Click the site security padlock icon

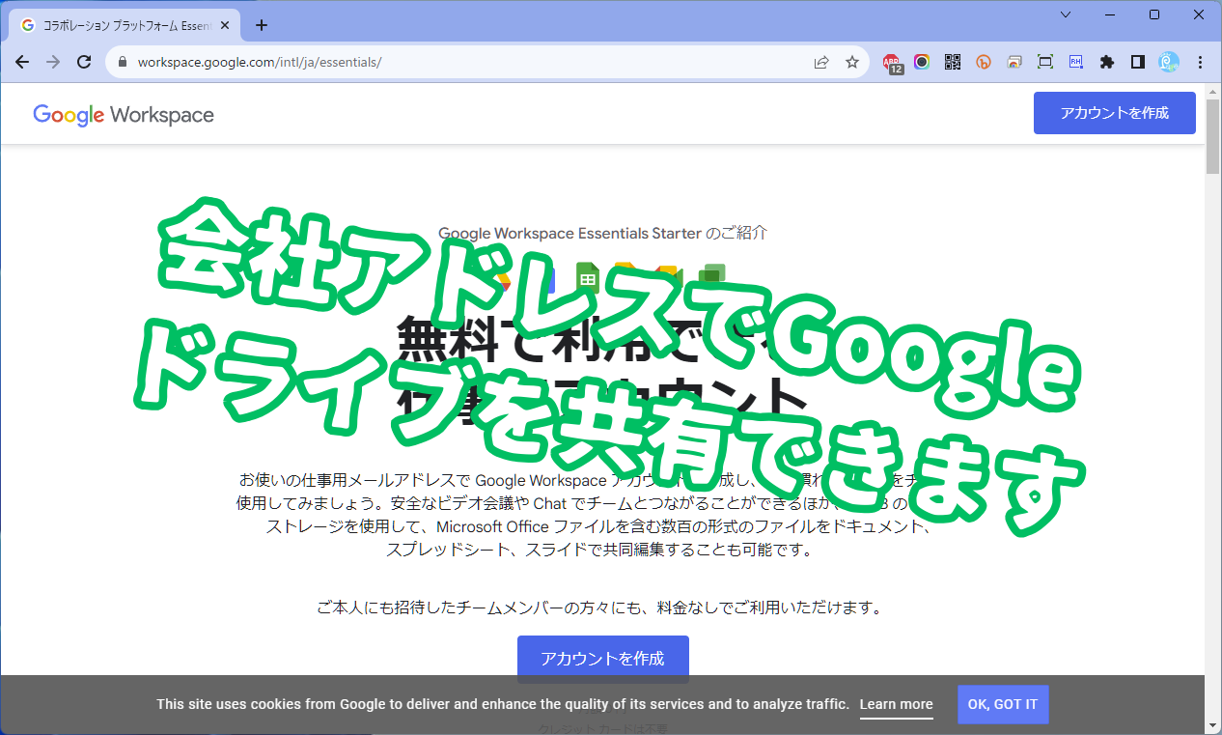pyautogui.click(x=122, y=60)
